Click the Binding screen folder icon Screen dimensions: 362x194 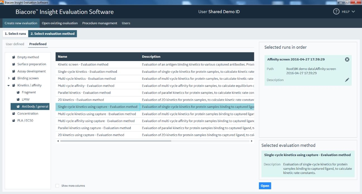pos(14,78)
